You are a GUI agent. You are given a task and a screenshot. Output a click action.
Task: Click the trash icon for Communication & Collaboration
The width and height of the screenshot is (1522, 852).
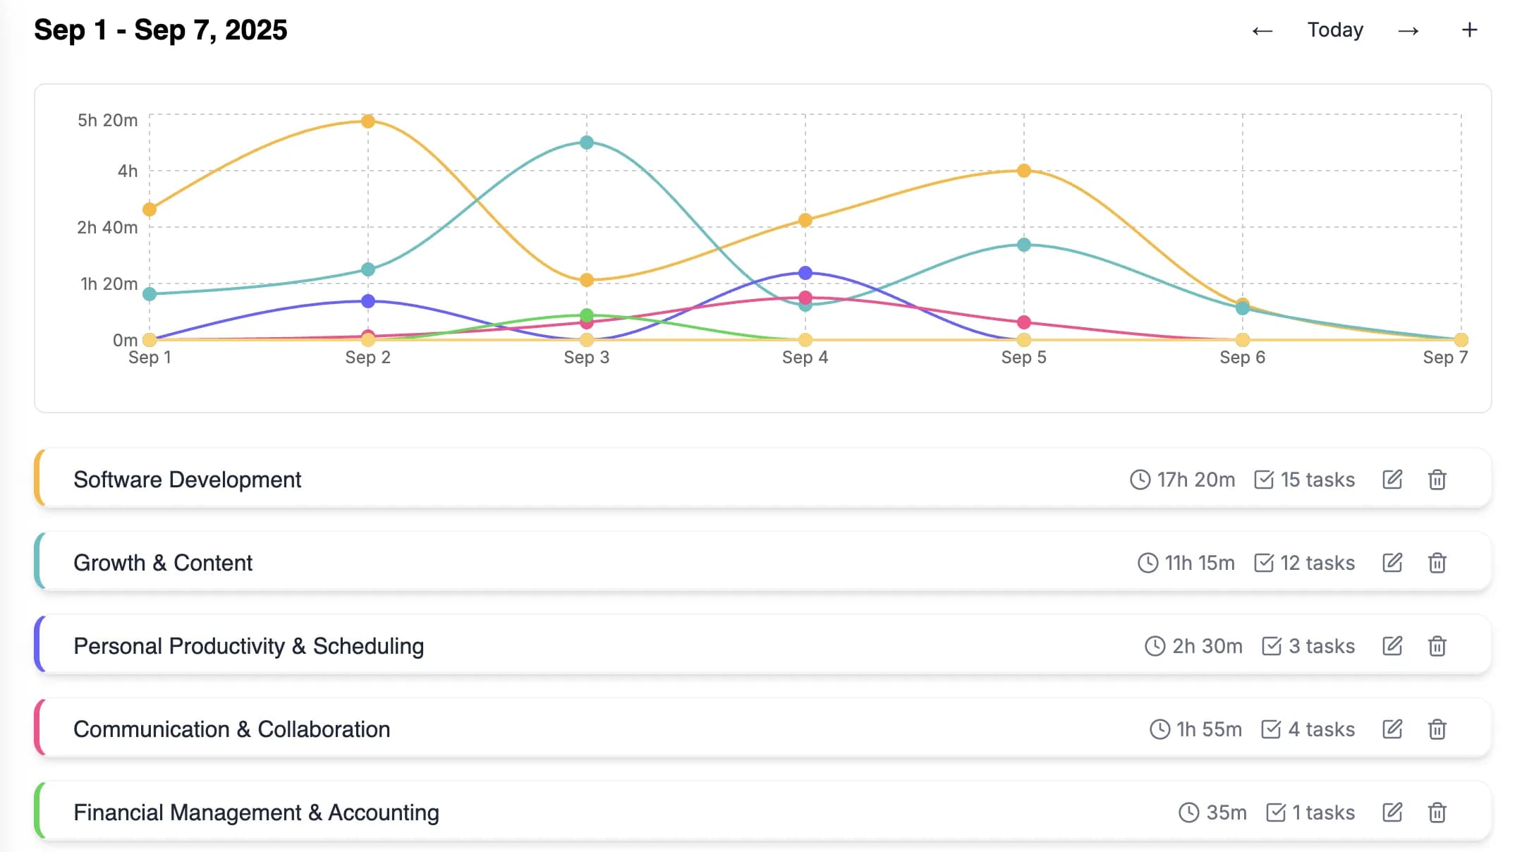tap(1437, 729)
